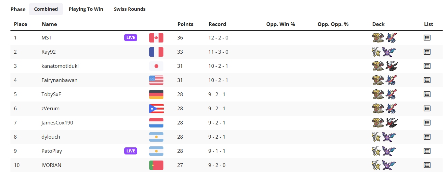Click the Puerto Rico flag for zVerum
Viewport: 446px width, 172px height.
[x=156, y=109]
